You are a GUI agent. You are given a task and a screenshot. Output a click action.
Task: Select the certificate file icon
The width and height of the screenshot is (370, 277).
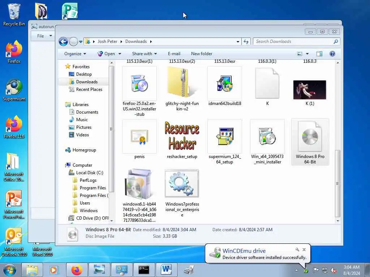pos(139,137)
